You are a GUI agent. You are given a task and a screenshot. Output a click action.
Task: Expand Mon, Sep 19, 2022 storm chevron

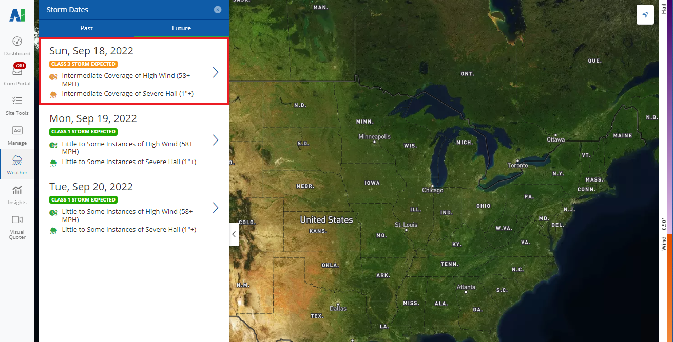point(216,140)
